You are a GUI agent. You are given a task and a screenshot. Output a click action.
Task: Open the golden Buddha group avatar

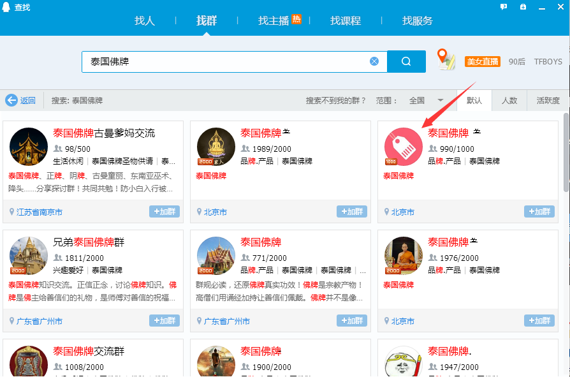tap(216, 146)
